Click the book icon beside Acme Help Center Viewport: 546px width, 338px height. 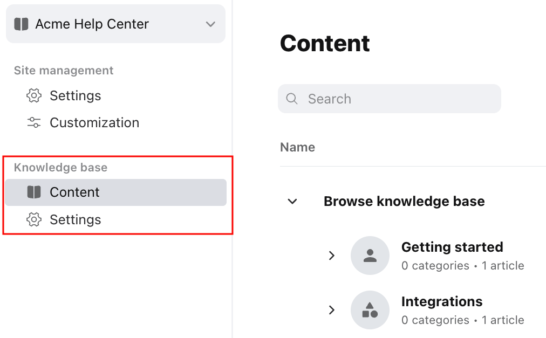pos(21,24)
